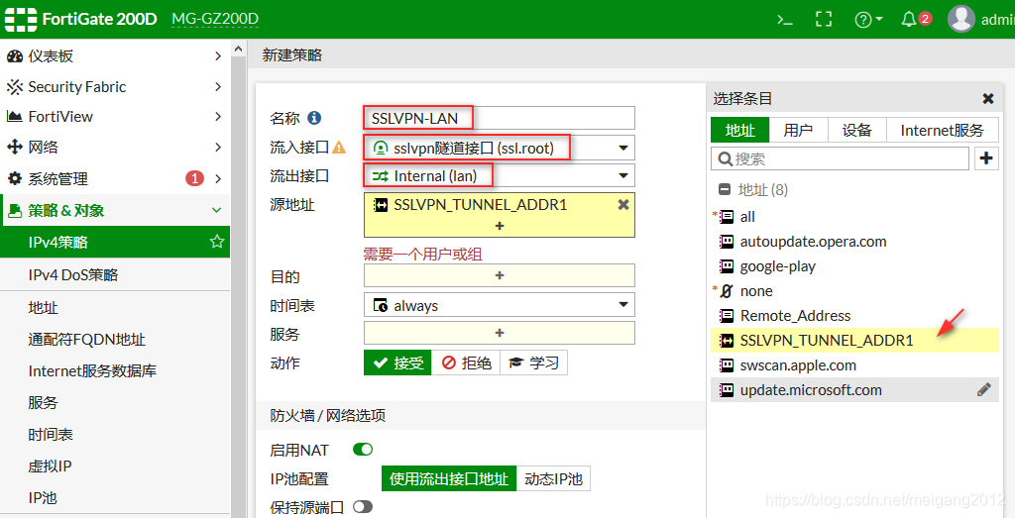Expand the 网络 chevron
The width and height of the screenshot is (1015, 518).
218,147
